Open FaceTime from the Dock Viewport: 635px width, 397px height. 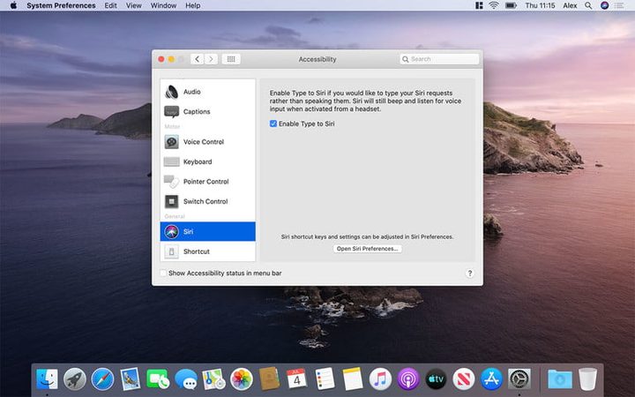pos(158,379)
